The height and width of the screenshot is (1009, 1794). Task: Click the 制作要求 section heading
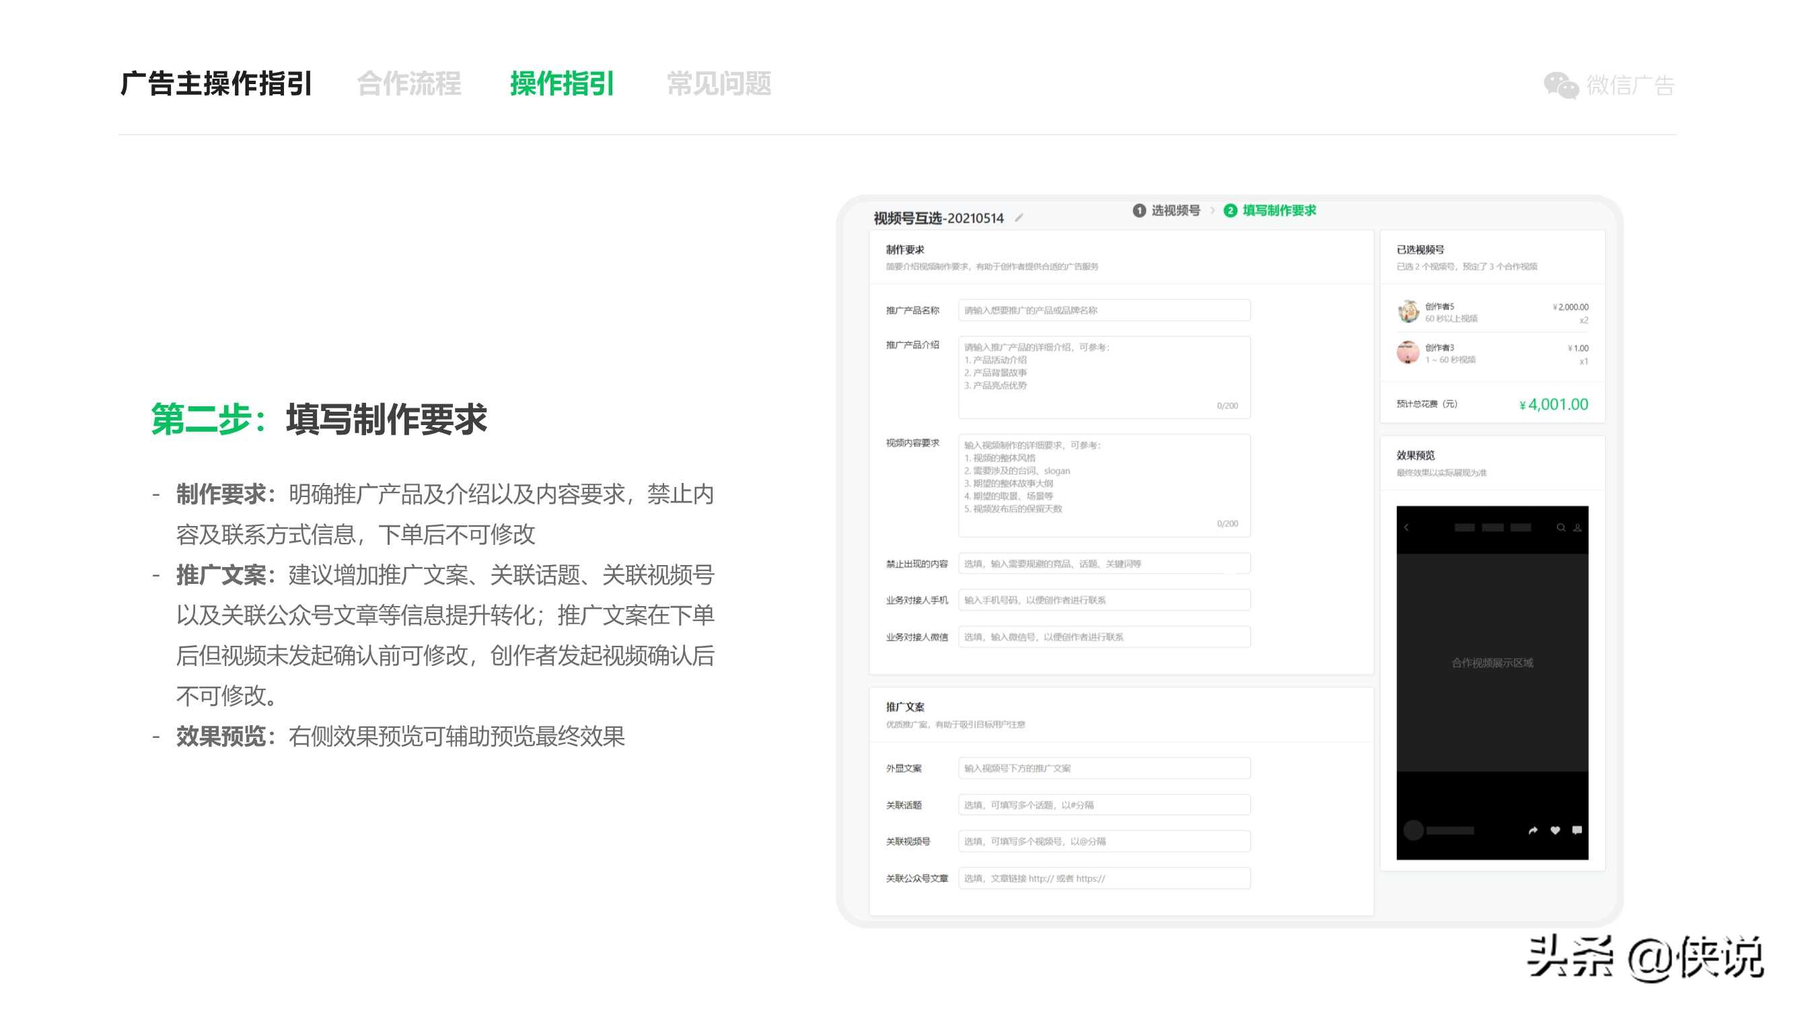coord(904,250)
